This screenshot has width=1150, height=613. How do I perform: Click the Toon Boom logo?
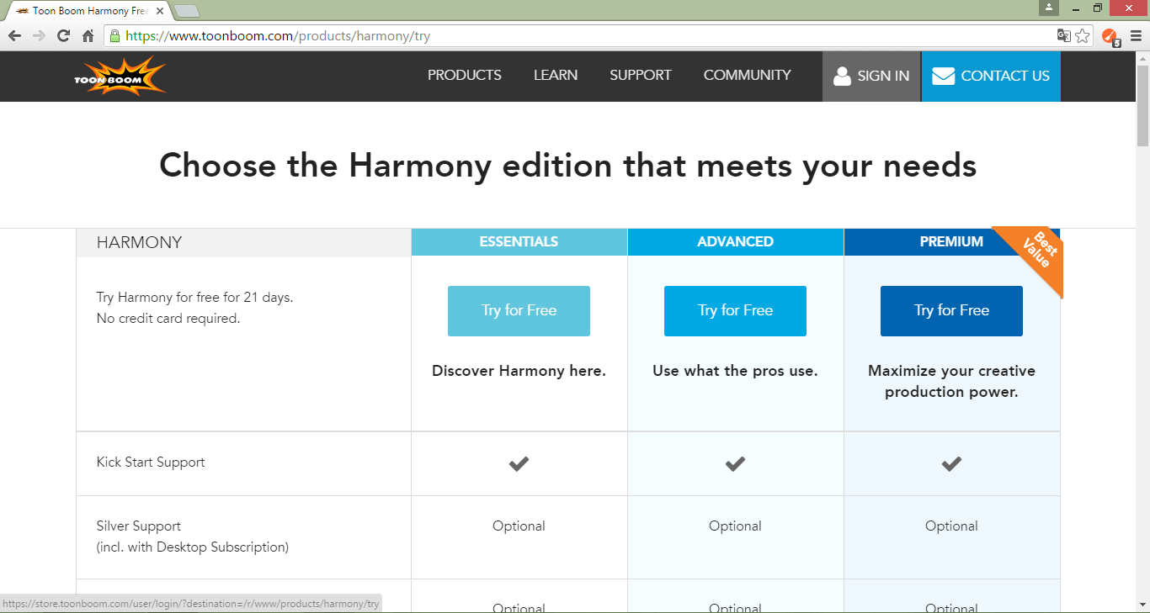120,77
